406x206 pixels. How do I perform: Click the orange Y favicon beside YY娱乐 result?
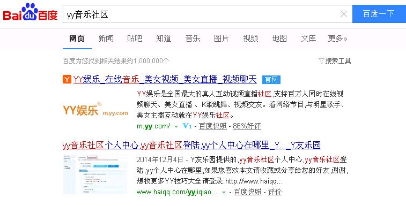coord(67,79)
